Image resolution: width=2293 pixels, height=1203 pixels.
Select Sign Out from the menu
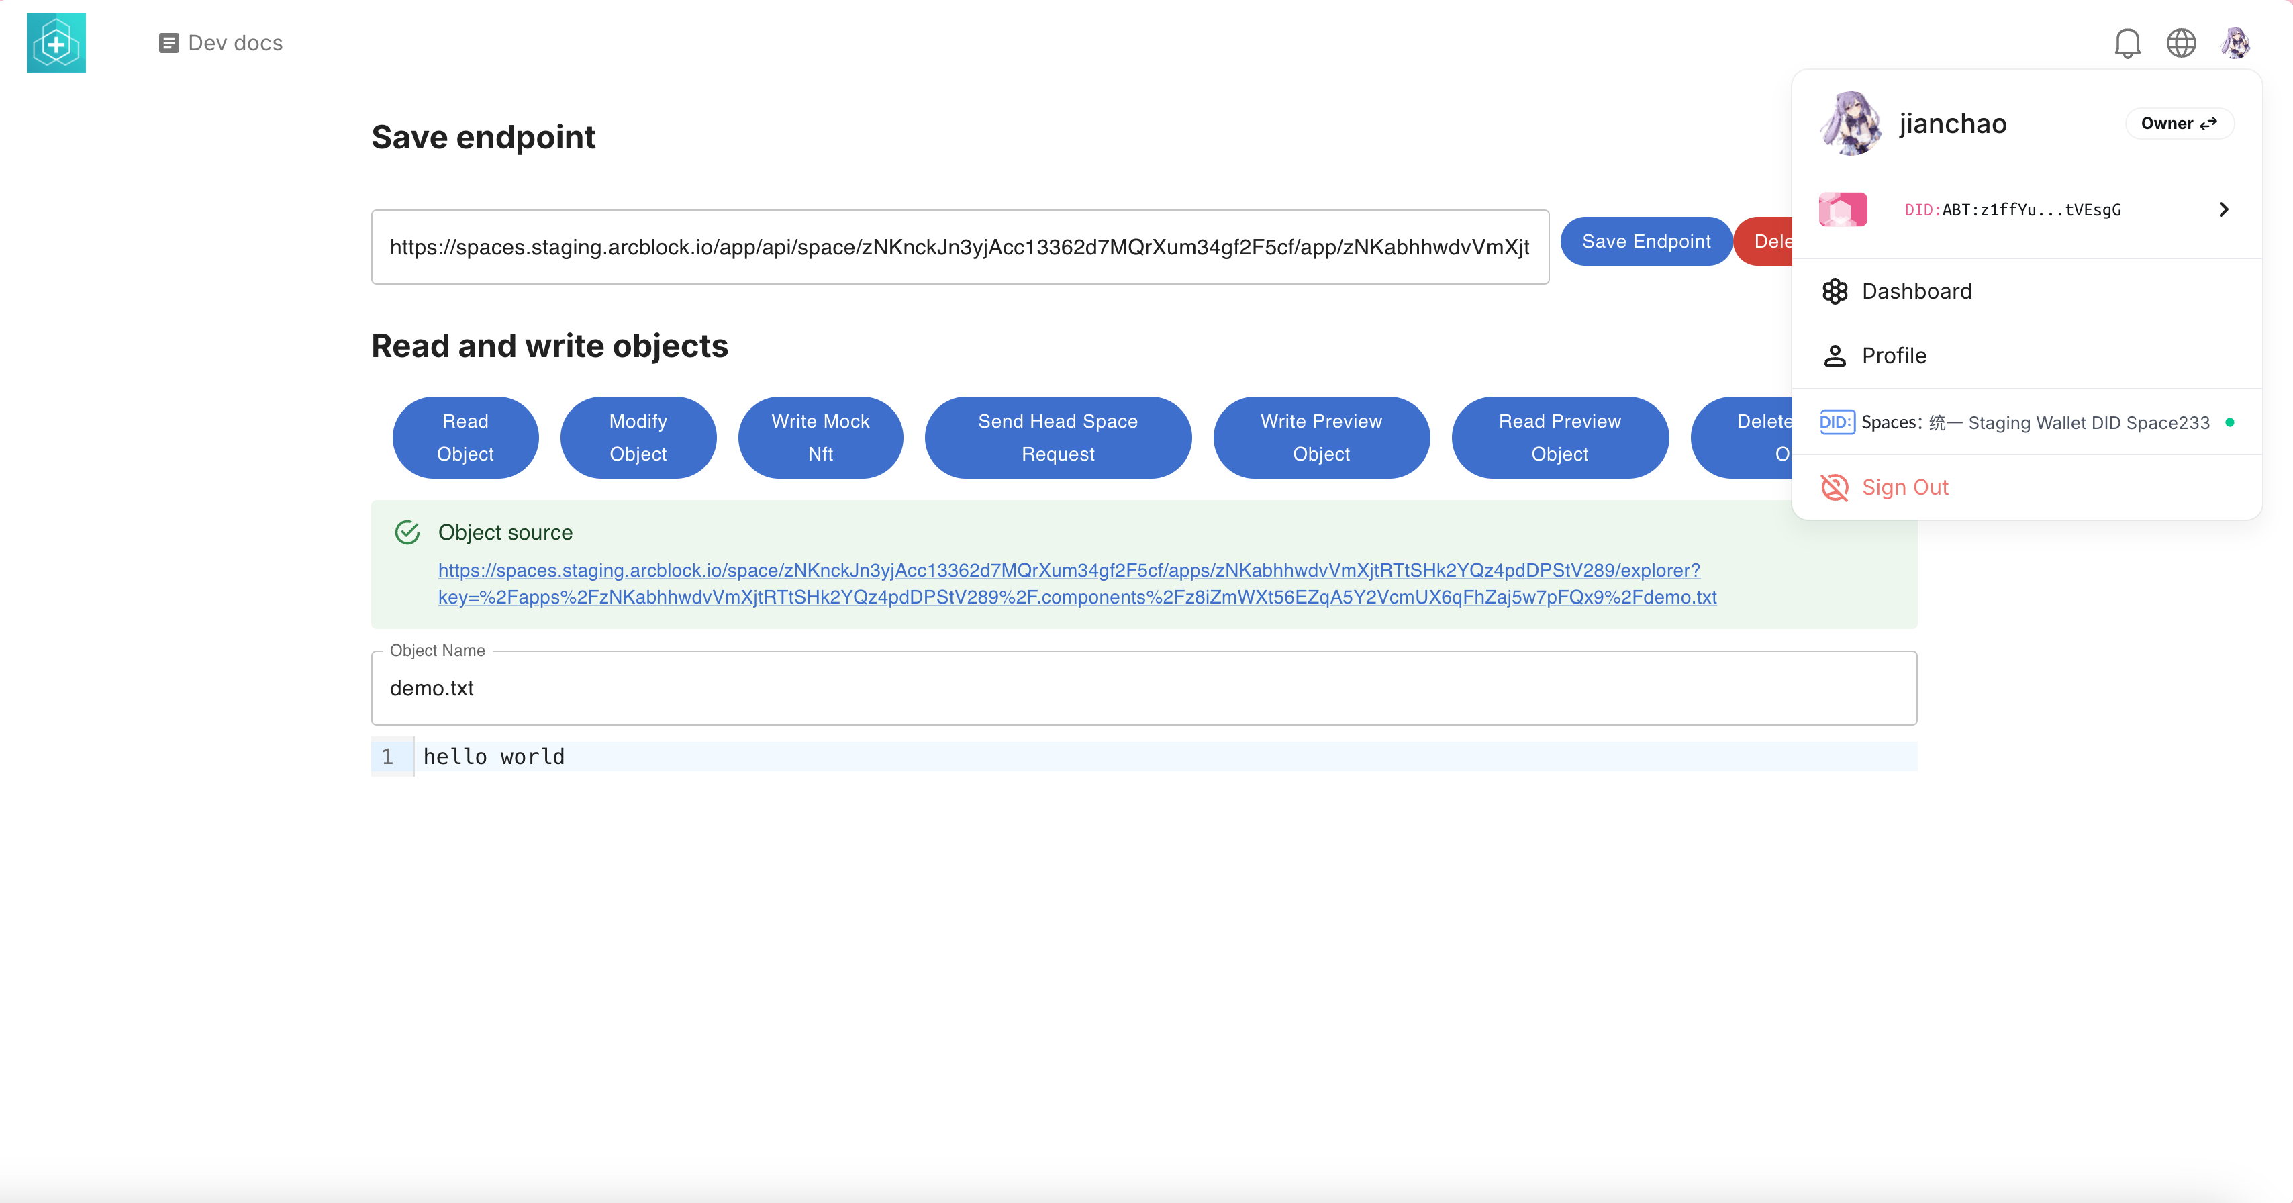[1905, 487]
